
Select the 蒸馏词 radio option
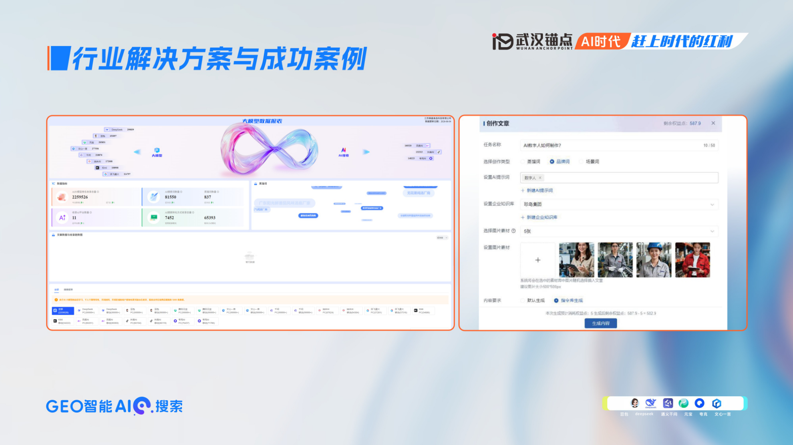pyautogui.click(x=531, y=162)
